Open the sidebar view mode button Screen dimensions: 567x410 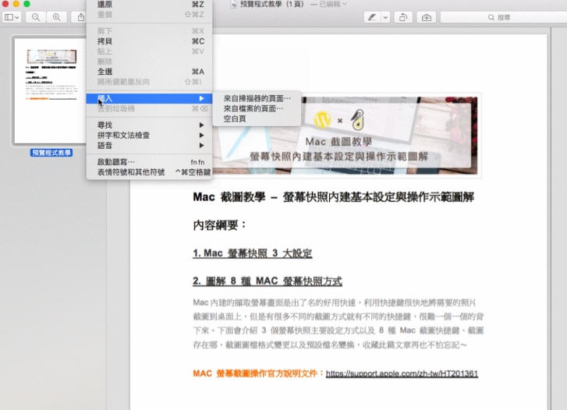point(12,17)
